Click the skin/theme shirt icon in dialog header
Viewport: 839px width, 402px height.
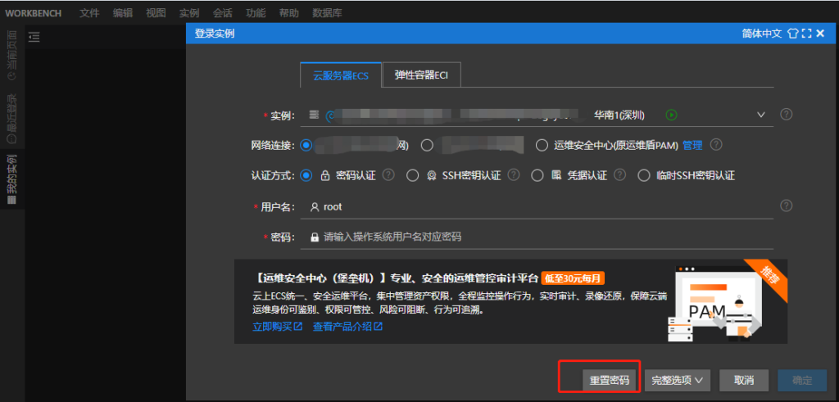[792, 34]
